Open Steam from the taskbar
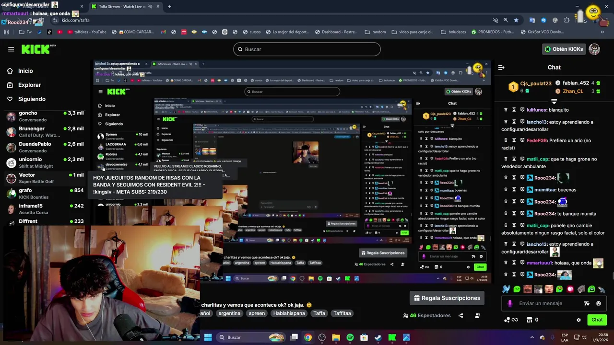 378,337
